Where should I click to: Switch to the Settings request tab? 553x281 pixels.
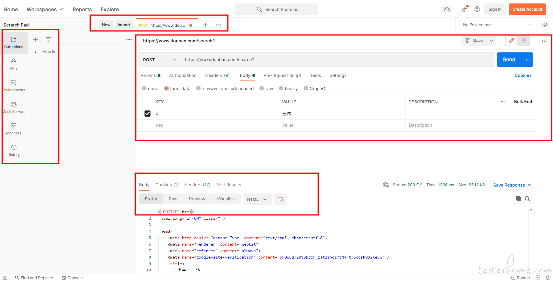(338, 75)
